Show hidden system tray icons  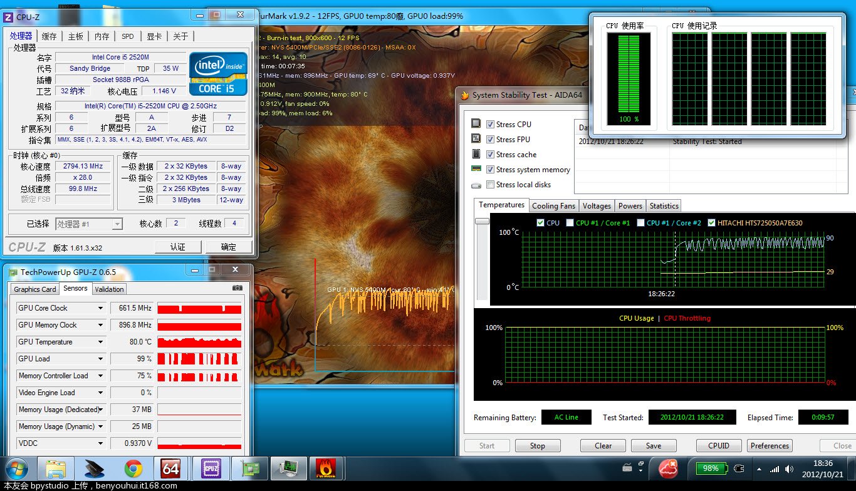pyautogui.click(x=760, y=468)
